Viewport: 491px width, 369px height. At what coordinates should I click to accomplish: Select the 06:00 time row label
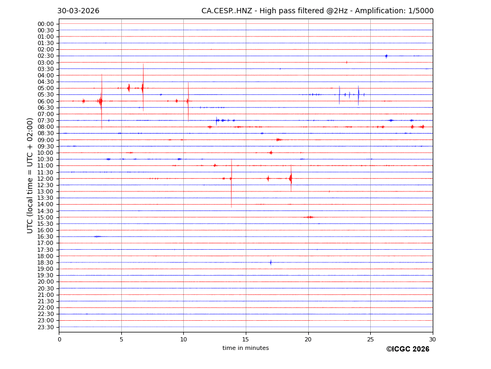click(45, 101)
